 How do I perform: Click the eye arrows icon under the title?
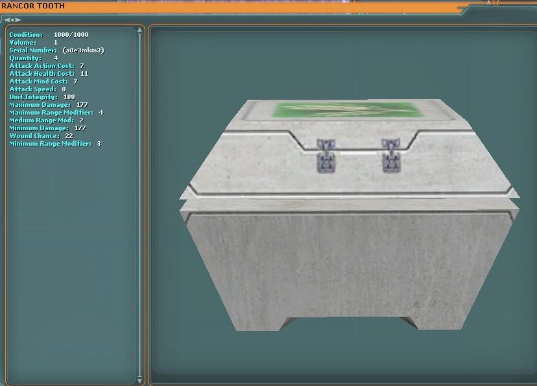point(12,19)
